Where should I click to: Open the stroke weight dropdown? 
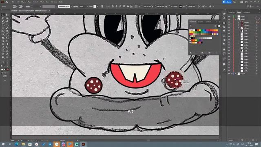[x=40, y=7]
